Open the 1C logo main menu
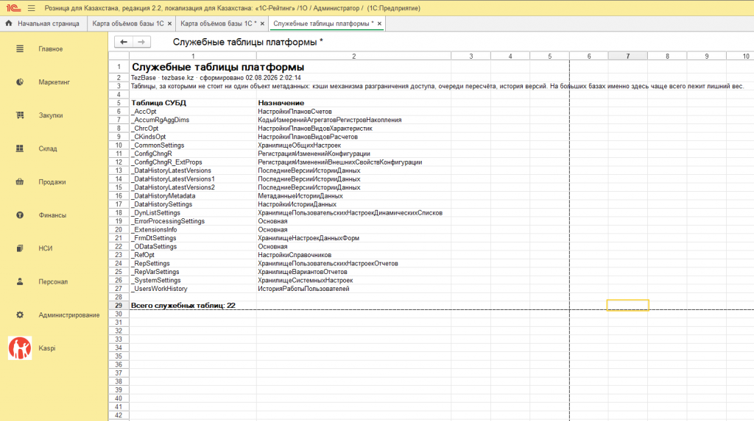 13,8
